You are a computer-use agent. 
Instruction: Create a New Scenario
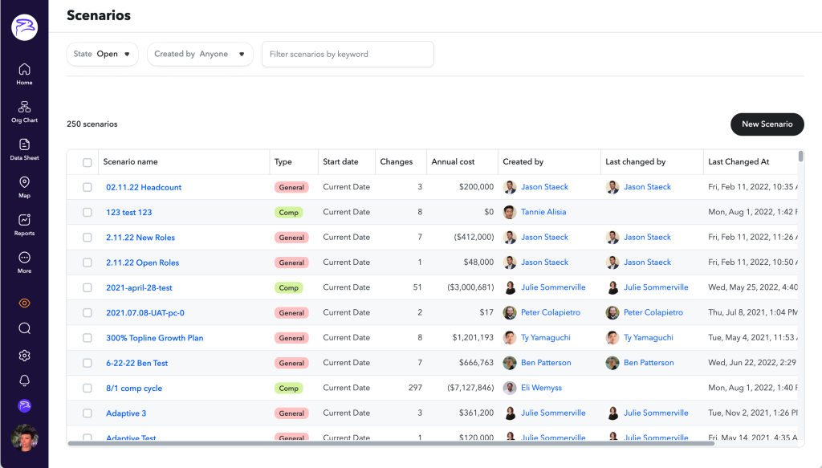767,124
